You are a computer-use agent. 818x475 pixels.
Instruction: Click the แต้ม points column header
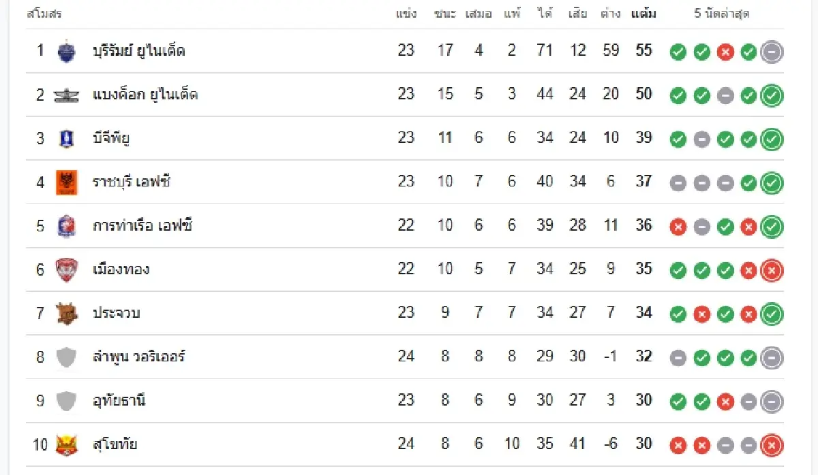pos(643,14)
